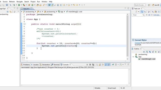This screenshot has height=90, width=161.
Task: Click the Activate... link in Task List
Action: pyautogui.click(x=157, y=15)
